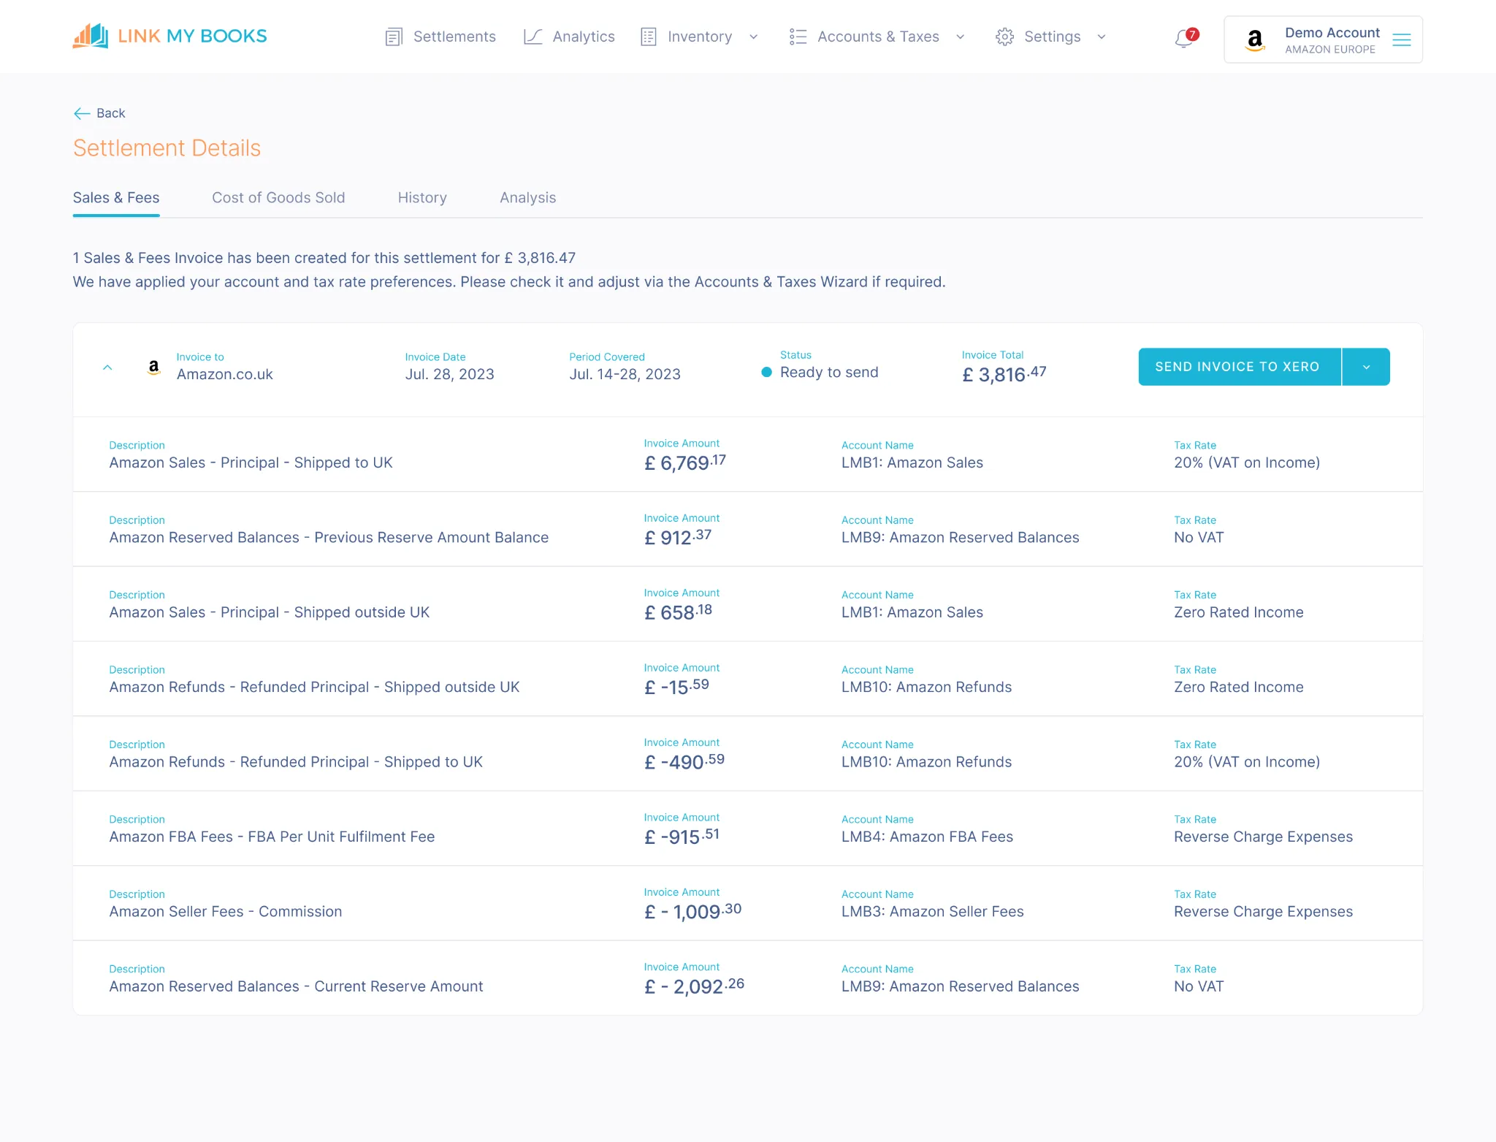Click the Inventory list icon
Image resolution: width=1496 pixels, height=1142 pixels.
(x=649, y=37)
